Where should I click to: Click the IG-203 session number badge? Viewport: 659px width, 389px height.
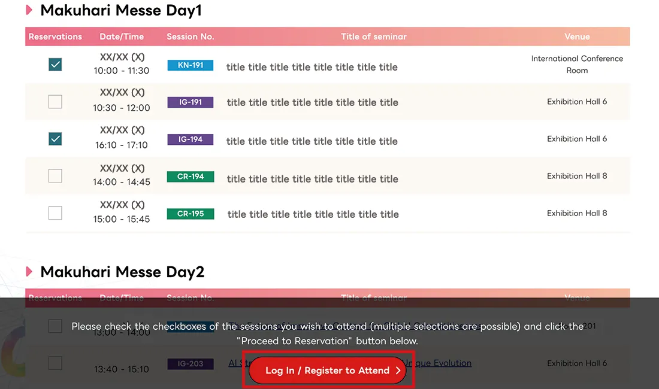pos(190,363)
